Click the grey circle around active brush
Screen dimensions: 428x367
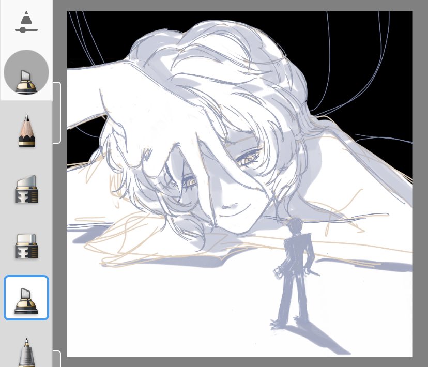26,72
